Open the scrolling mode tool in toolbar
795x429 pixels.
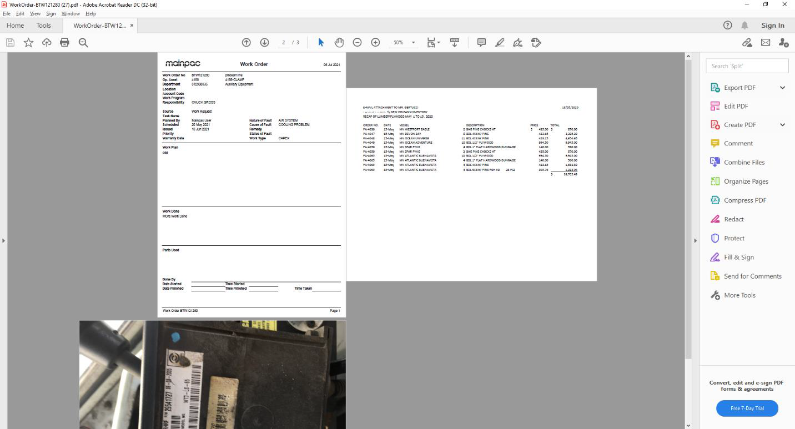point(454,43)
